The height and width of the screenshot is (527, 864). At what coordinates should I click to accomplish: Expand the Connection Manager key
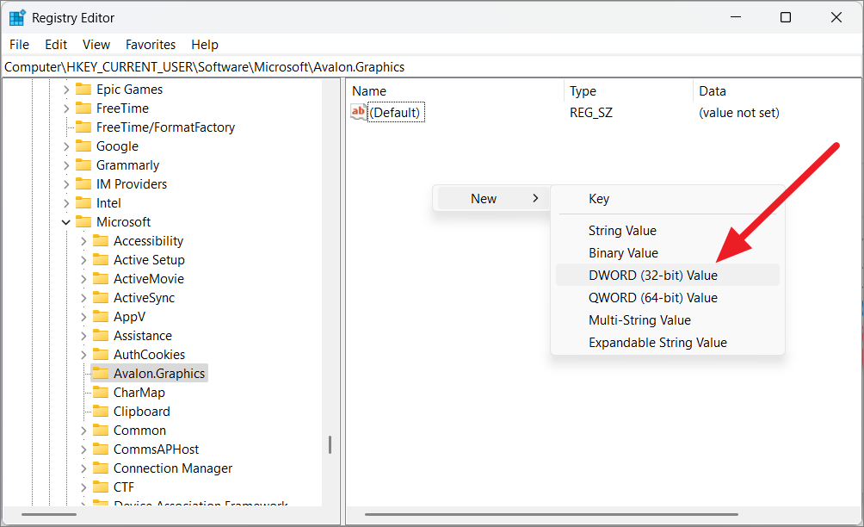pyautogui.click(x=83, y=468)
